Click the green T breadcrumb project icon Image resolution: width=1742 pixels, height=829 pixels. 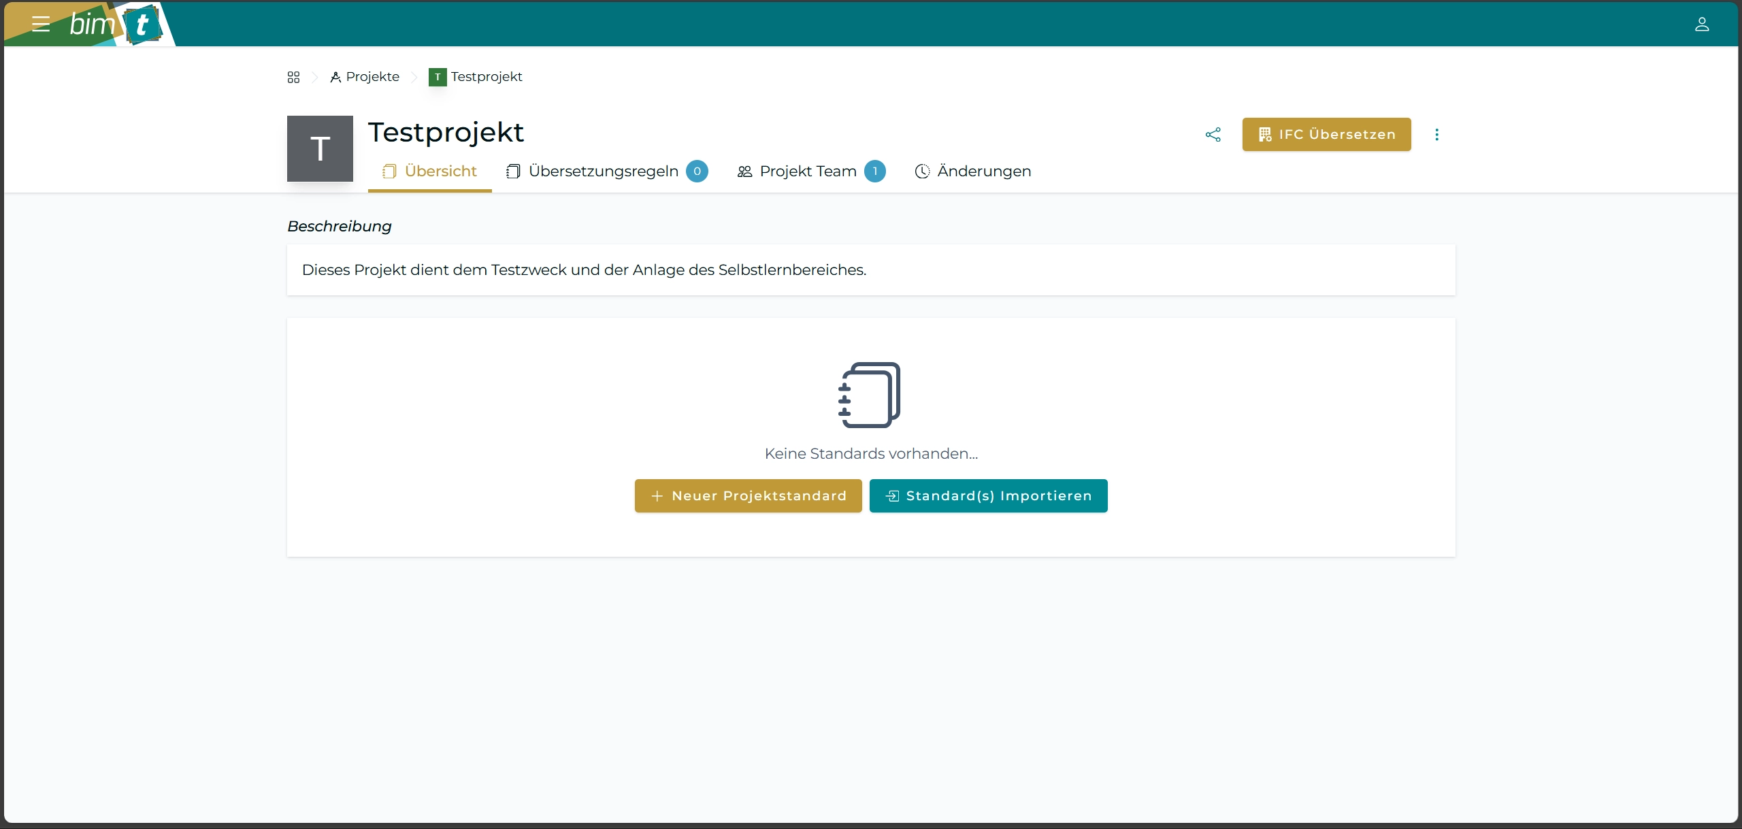point(438,77)
